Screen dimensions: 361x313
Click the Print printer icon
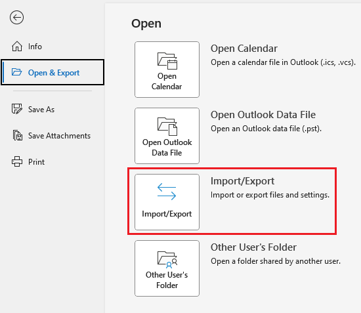pyautogui.click(x=17, y=161)
